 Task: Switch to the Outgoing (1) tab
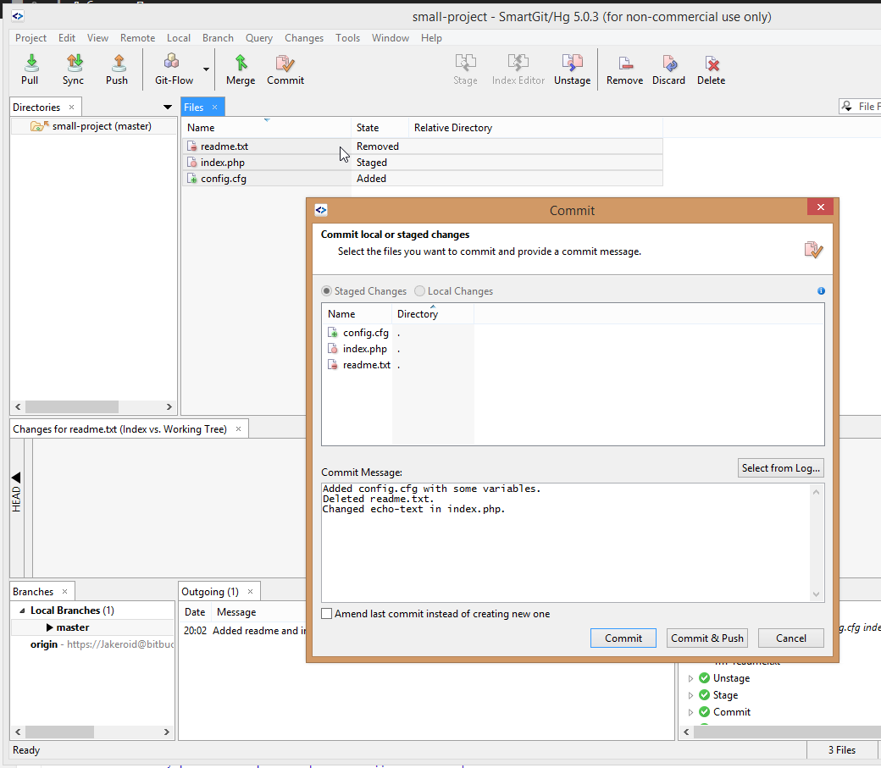[x=210, y=592]
